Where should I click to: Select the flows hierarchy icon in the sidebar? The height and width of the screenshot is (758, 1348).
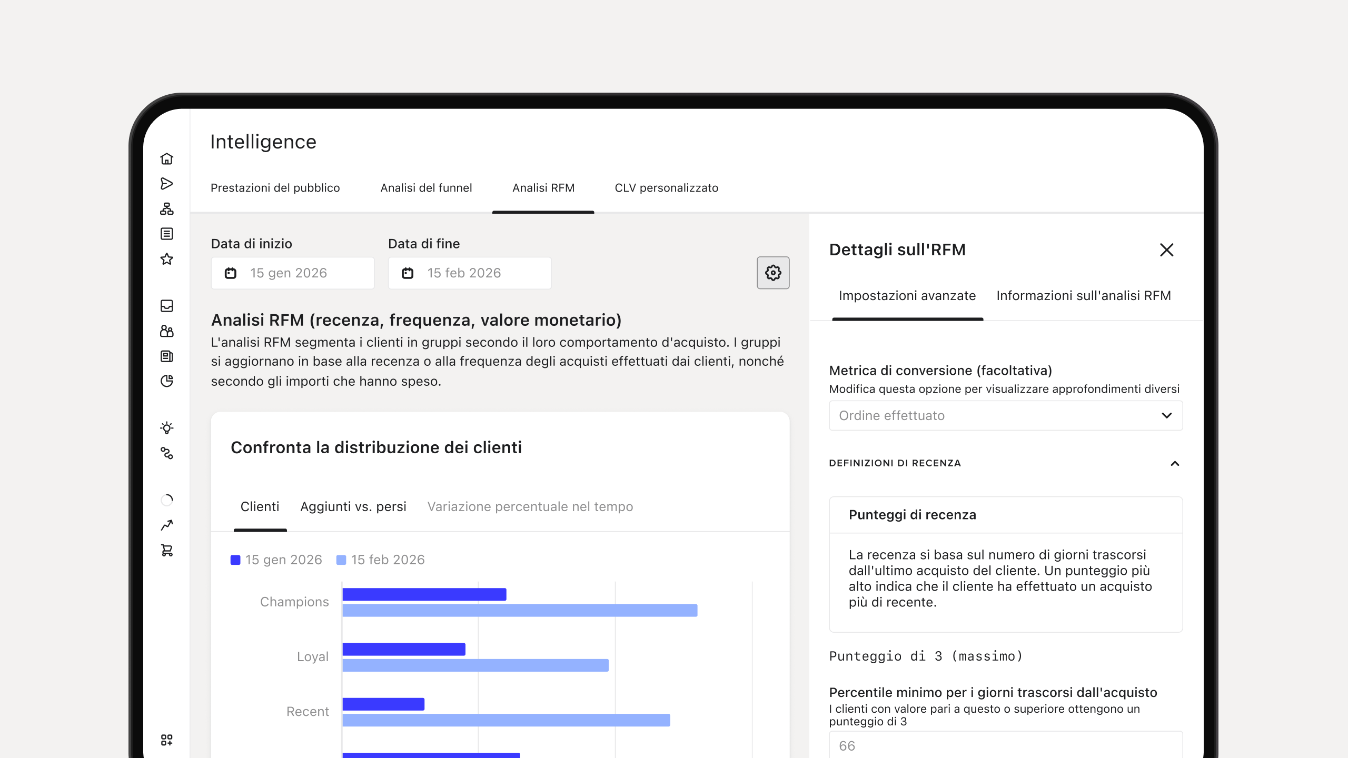coord(166,209)
